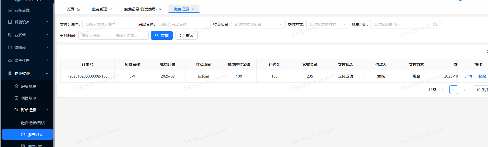Click the 违约金 column header
This screenshot has width=488, height=147.
point(274,64)
